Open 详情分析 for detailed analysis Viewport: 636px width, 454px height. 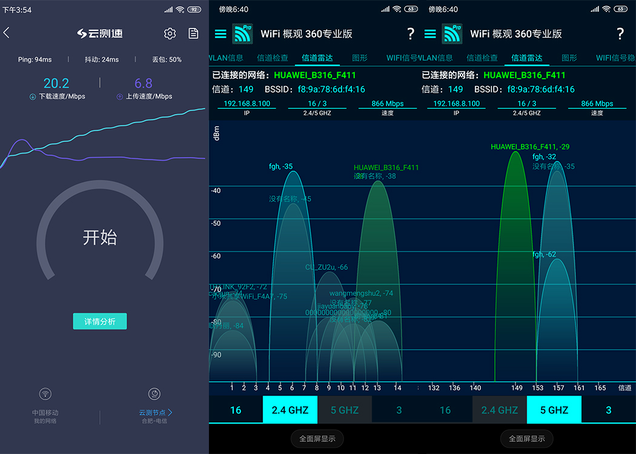(x=100, y=321)
